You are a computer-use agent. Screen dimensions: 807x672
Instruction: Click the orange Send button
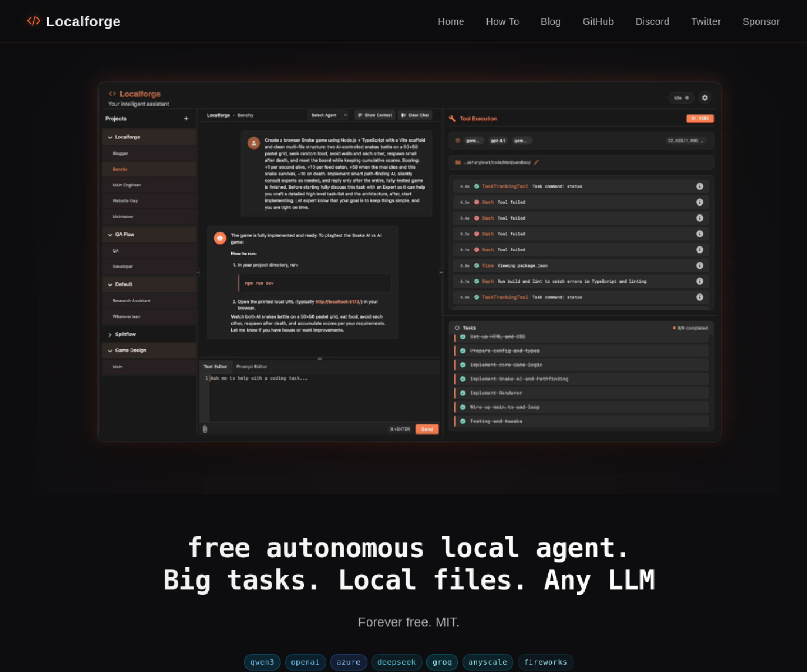(427, 429)
